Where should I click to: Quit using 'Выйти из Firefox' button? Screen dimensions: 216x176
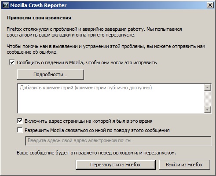pos(184,165)
